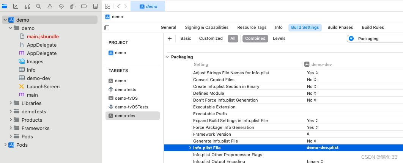Open the Source Control navigator icon

point(16,6)
